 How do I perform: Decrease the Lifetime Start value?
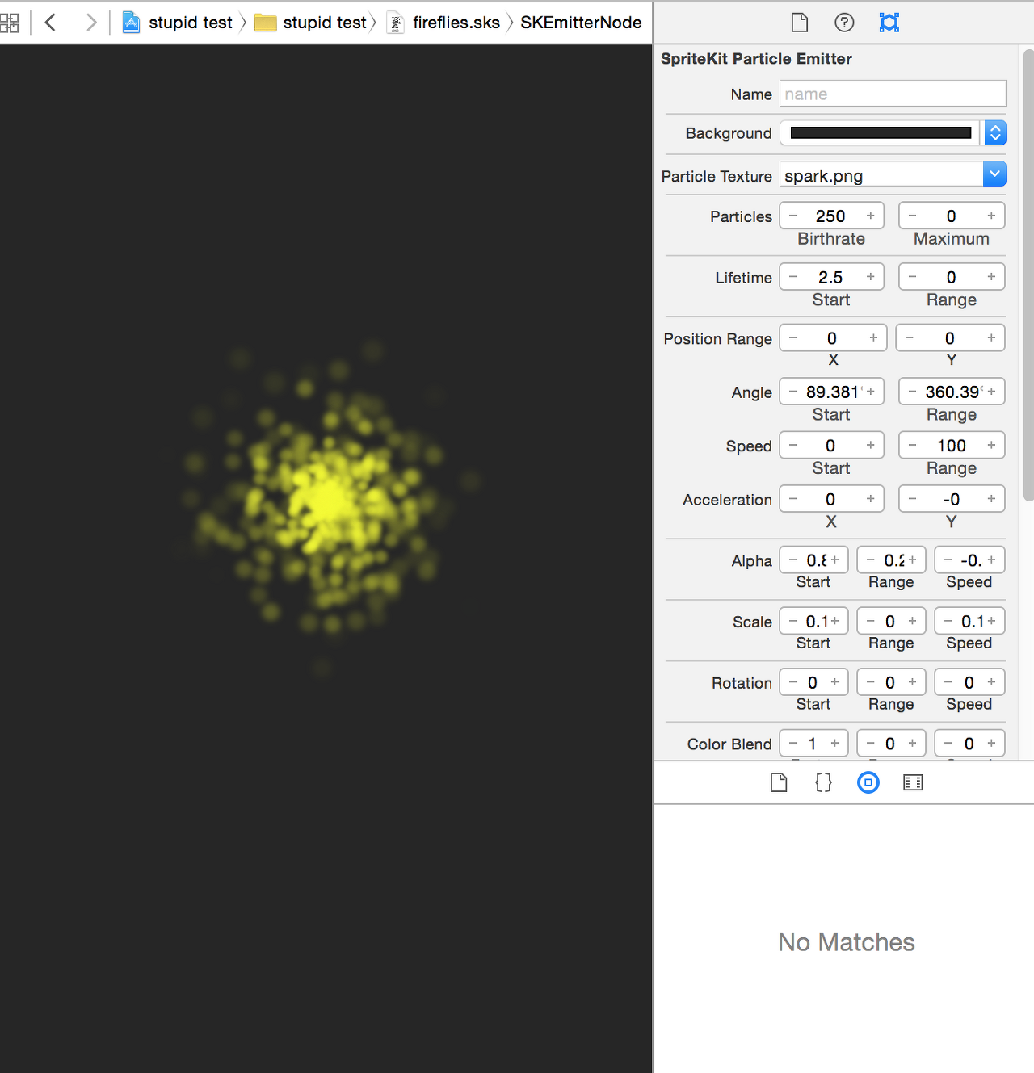793,277
